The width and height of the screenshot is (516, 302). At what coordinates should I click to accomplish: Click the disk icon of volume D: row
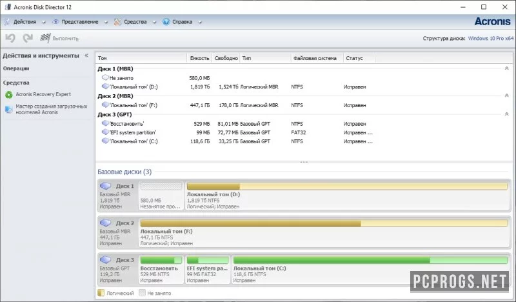pos(105,86)
